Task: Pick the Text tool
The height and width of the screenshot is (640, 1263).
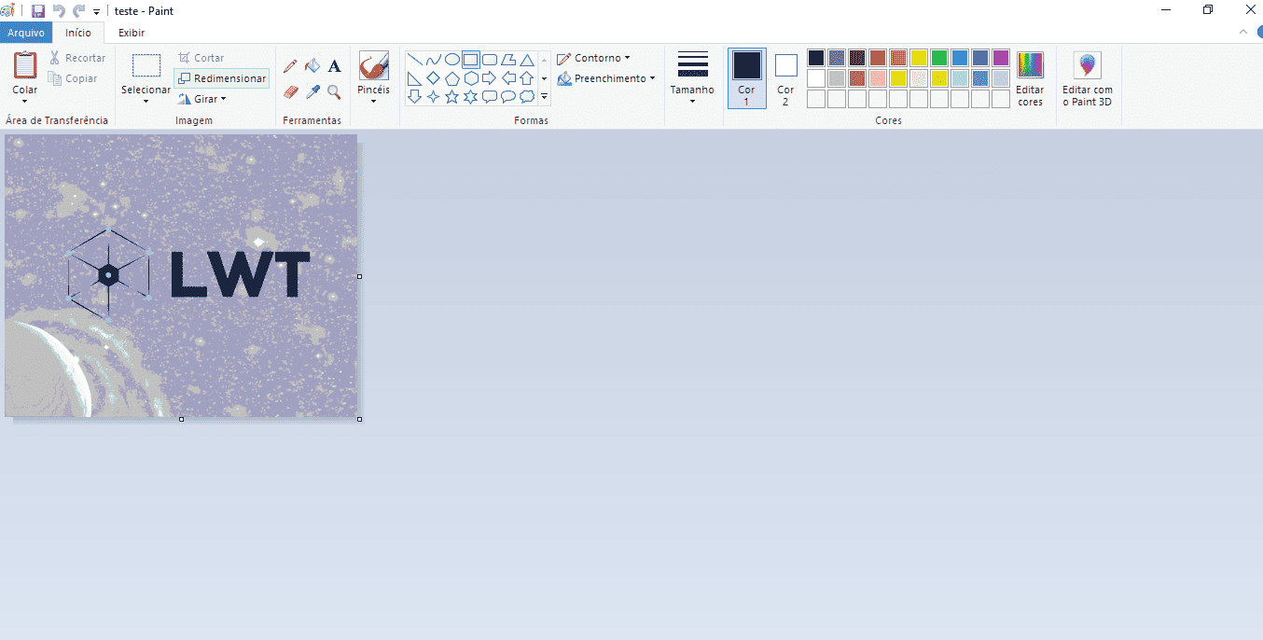Action: (x=334, y=66)
